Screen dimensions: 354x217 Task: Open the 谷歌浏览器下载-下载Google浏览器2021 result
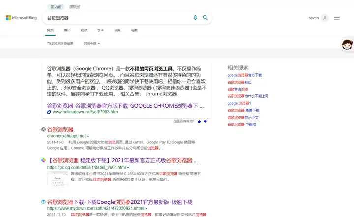pyautogui.click(x=119, y=202)
